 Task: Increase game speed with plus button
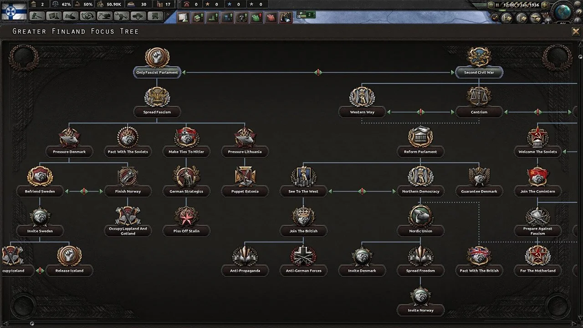[x=544, y=5]
